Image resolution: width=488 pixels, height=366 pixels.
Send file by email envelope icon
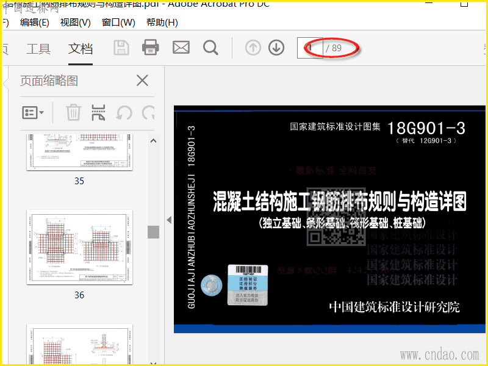click(x=181, y=48)
